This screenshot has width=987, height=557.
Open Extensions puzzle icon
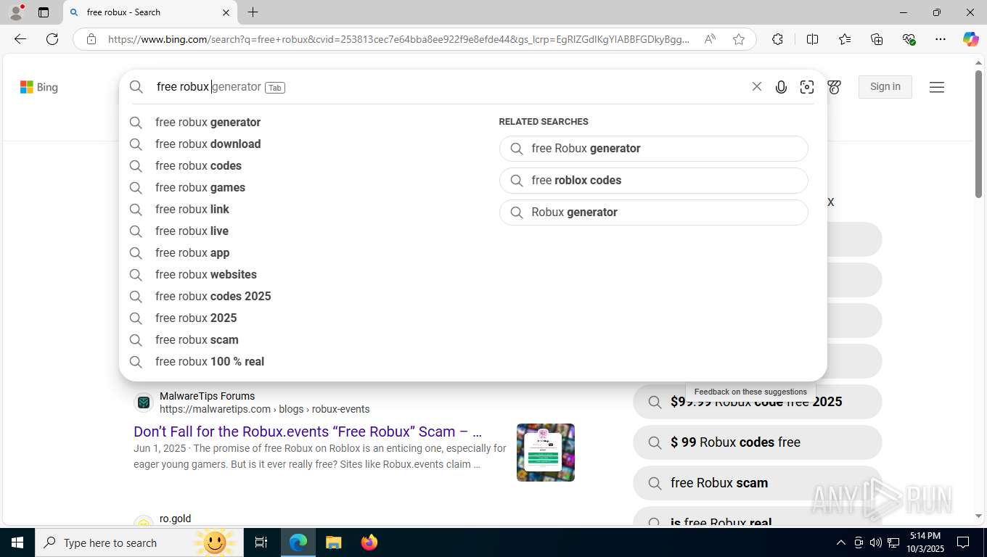coord(777,39)
